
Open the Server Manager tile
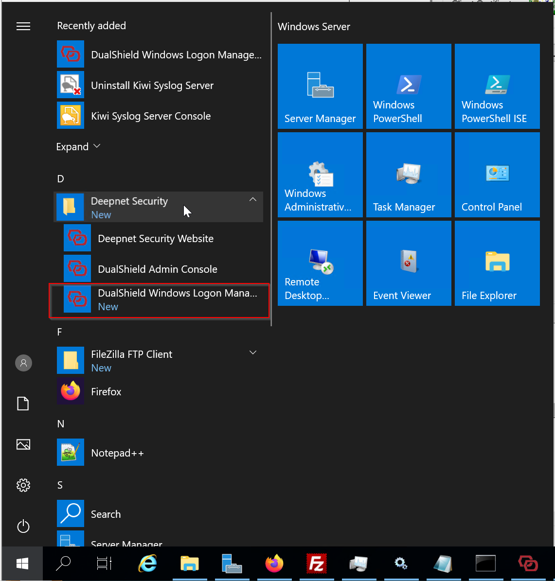(x=320, y=87)
